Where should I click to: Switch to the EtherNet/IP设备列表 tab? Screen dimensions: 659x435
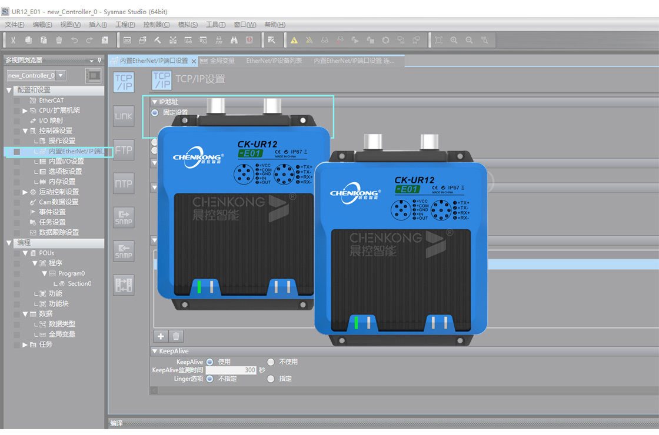point(274,61)
